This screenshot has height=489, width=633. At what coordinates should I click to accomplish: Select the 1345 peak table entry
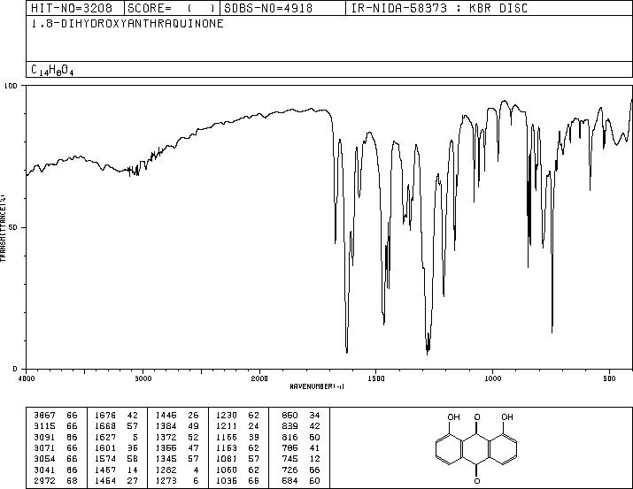(177, 459)
